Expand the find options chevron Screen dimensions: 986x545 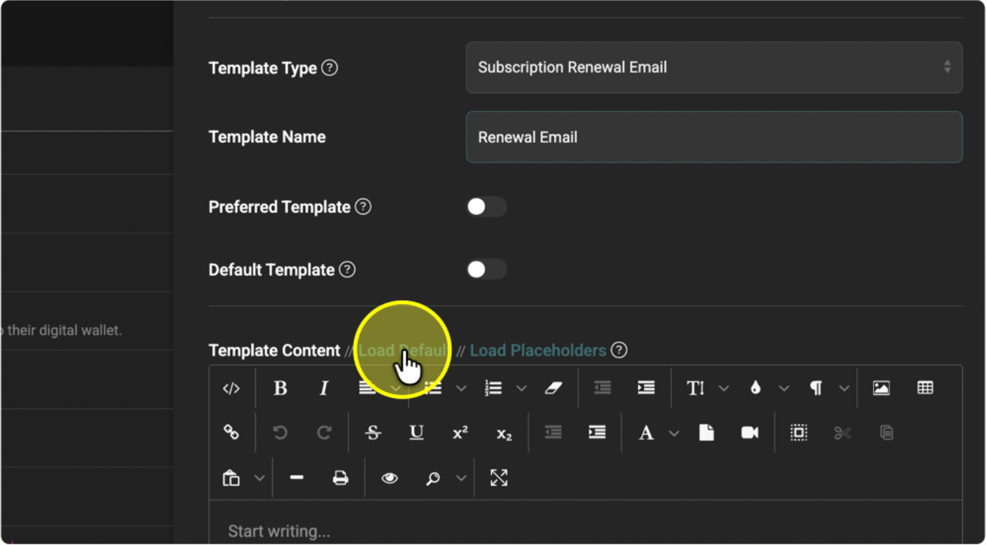coord(461,478)
